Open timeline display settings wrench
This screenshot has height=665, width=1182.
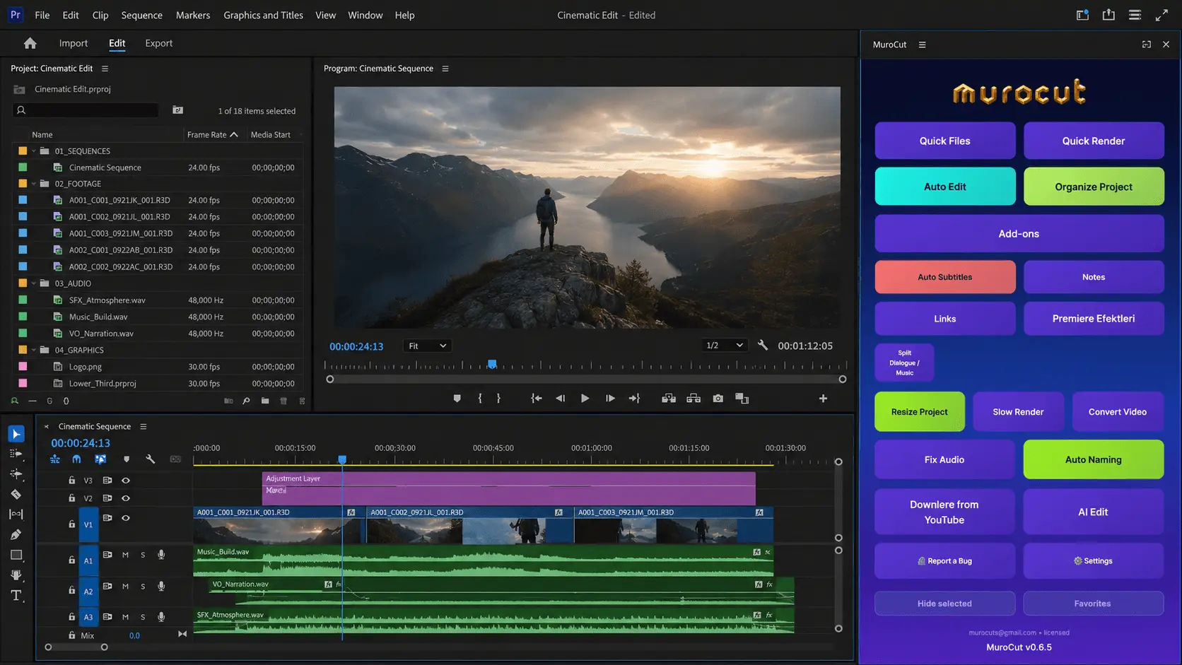pyautogui.click(x=151, y=459)
